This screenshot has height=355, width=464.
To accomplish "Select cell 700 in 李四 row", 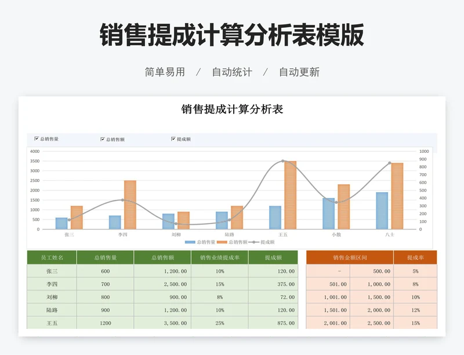I will pos(105,284).
